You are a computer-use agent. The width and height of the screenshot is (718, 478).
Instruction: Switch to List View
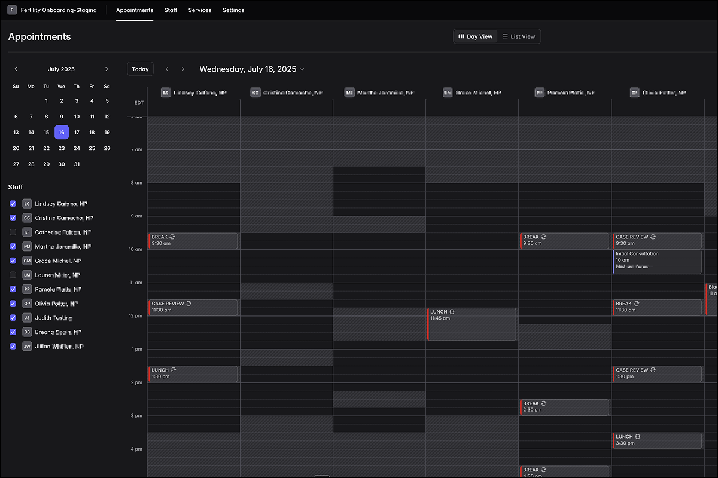pyautogui.click(x=519, y=36)
